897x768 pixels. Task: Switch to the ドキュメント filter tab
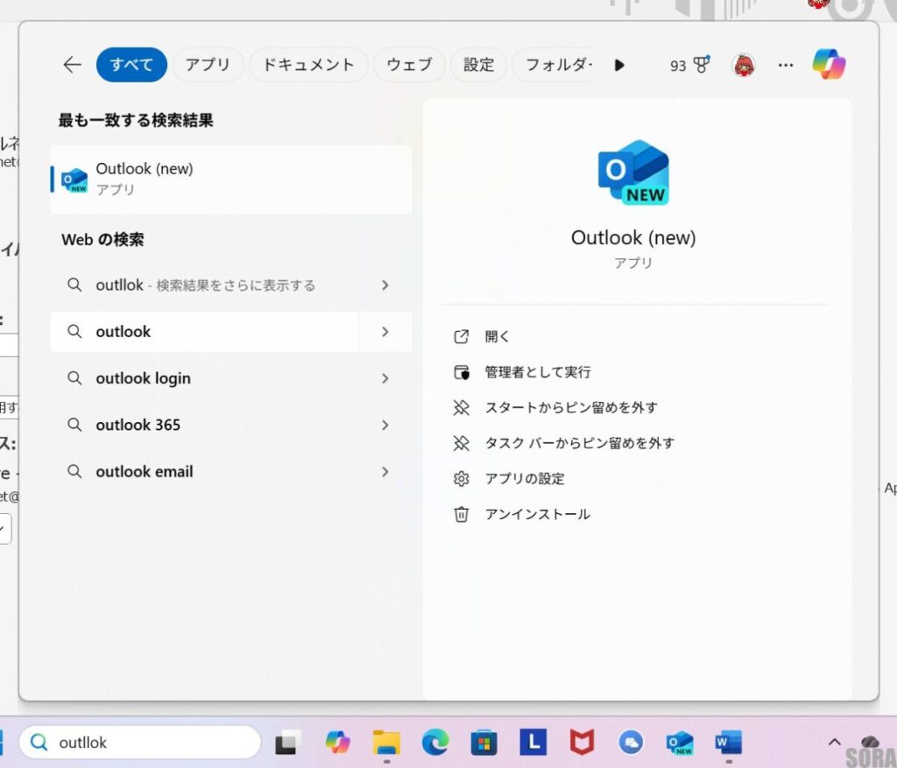308,64
